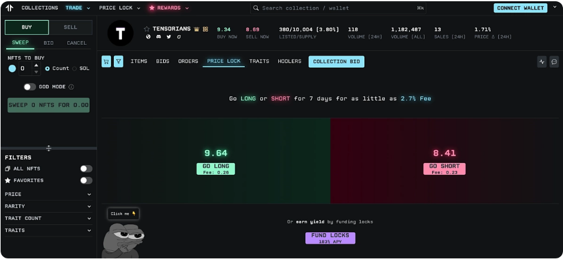The image size is (563, 259).
Task: Decrease NFTs to buy count
Action: [36, 72]
